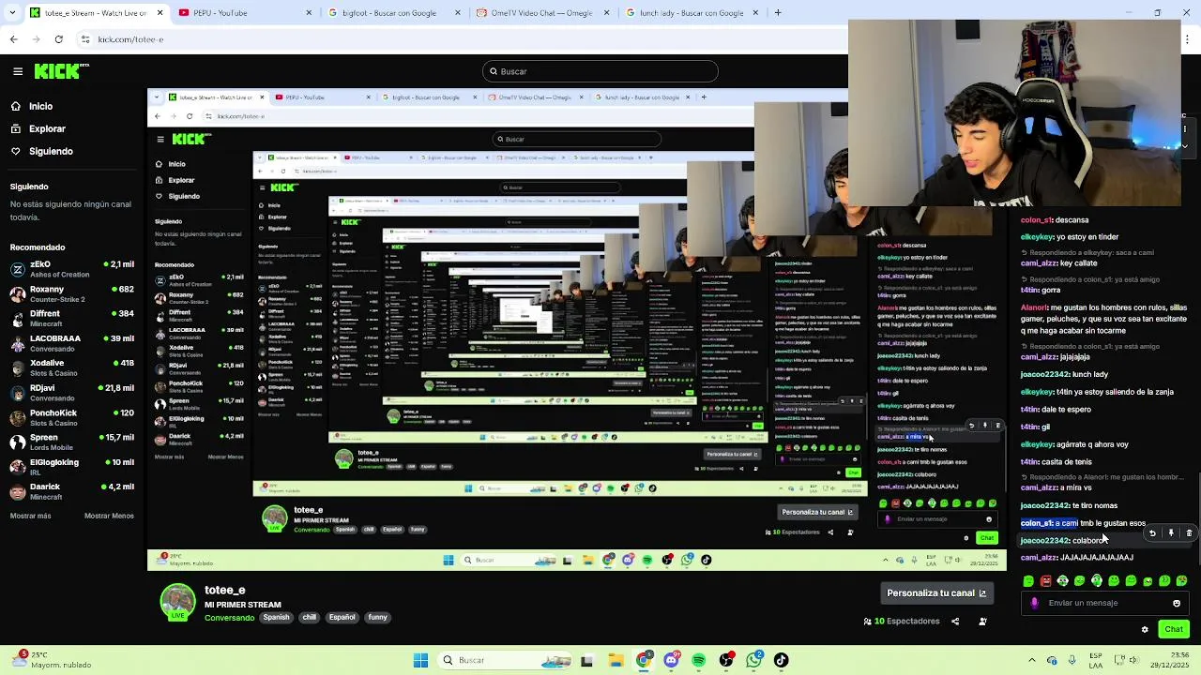This screenshot has height=675, width=1201.
Task: Click the Inicio home icon in sidebar
Action: (16, 106)
